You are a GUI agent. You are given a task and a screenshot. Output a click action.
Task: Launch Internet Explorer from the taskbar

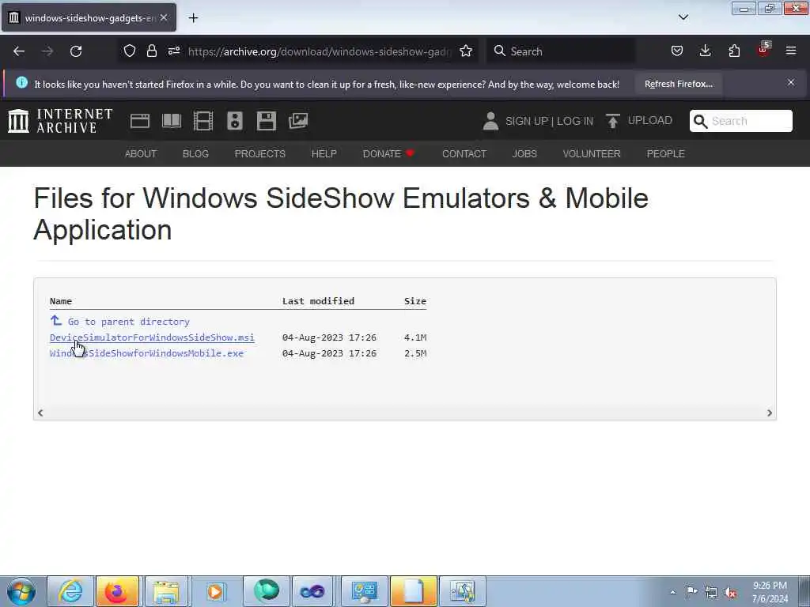click(70, 591)
